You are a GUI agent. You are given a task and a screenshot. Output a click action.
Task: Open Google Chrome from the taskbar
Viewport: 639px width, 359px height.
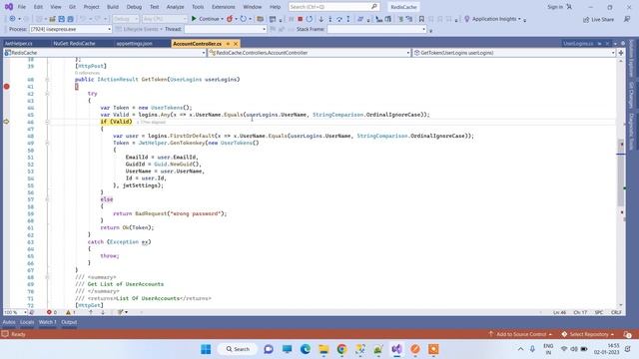pos(341,349)
